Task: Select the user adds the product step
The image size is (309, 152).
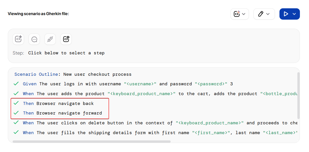Action: pyautogui.click(x=151, y=94)
